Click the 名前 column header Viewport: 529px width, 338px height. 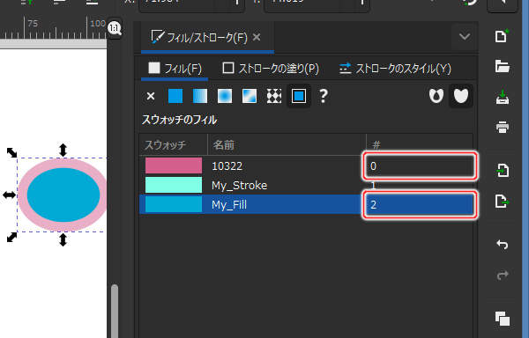tap(287, 144)
